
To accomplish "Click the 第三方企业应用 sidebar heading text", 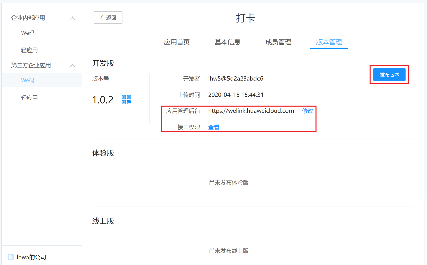I will [31, 66].
